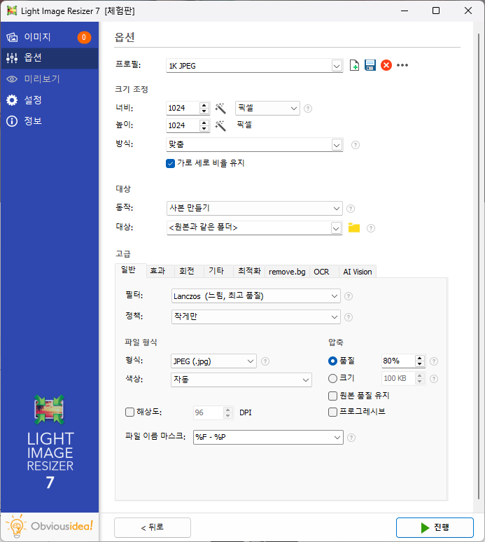Screen dimensions: 485x542
Task: Open help for the 동작 action field
Action: click(x=351, y=209)
